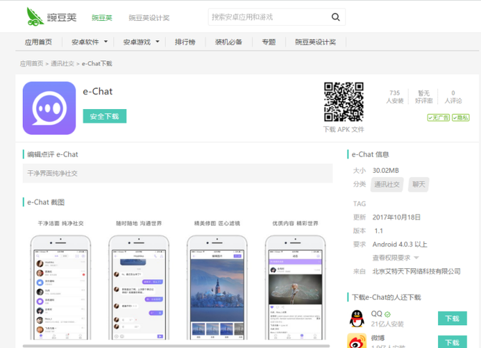Click 下载 APK 文件 link
This screenshot has width=481, height=348.
pos(344,129)
